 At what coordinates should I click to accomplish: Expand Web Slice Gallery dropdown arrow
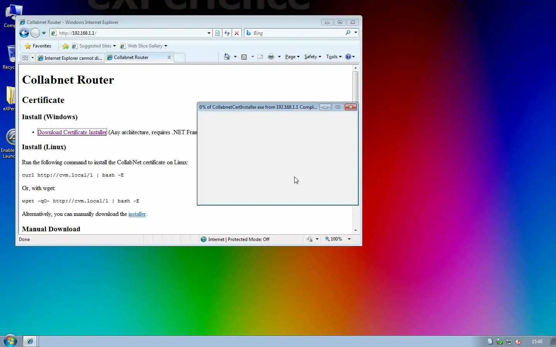(166, 46)
